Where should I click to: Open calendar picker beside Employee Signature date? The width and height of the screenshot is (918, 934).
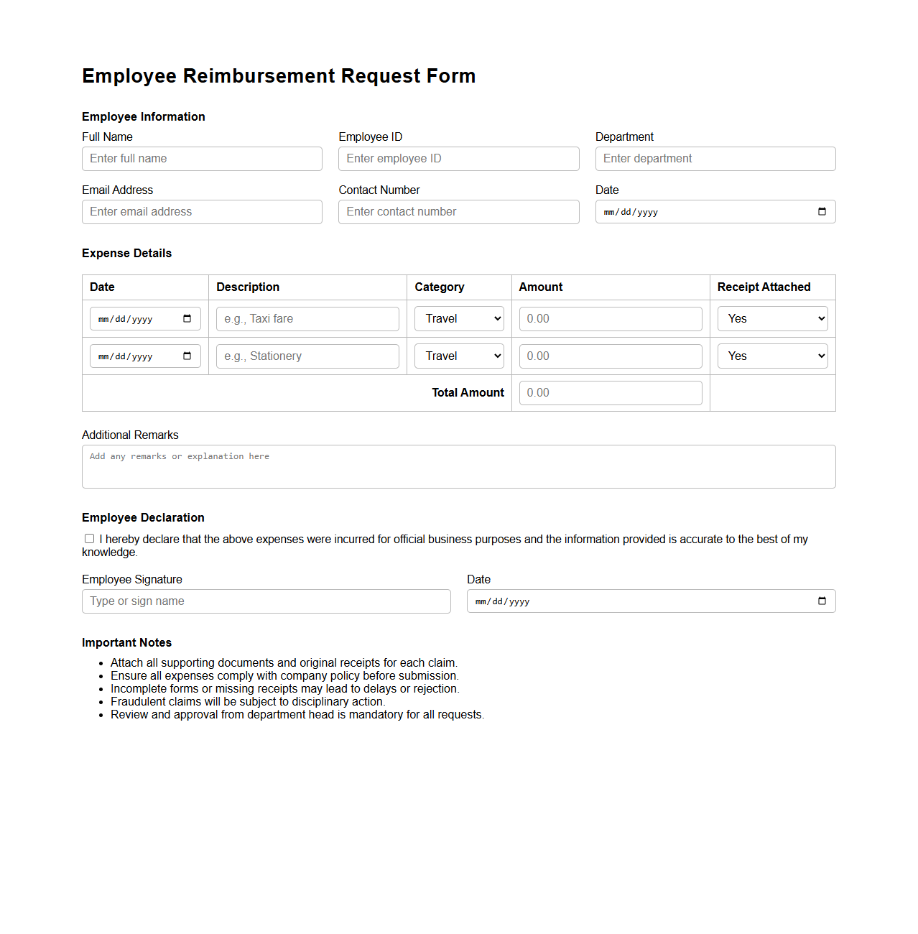click(822, 601)
